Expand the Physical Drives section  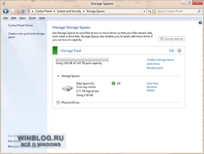coord(58,103)
